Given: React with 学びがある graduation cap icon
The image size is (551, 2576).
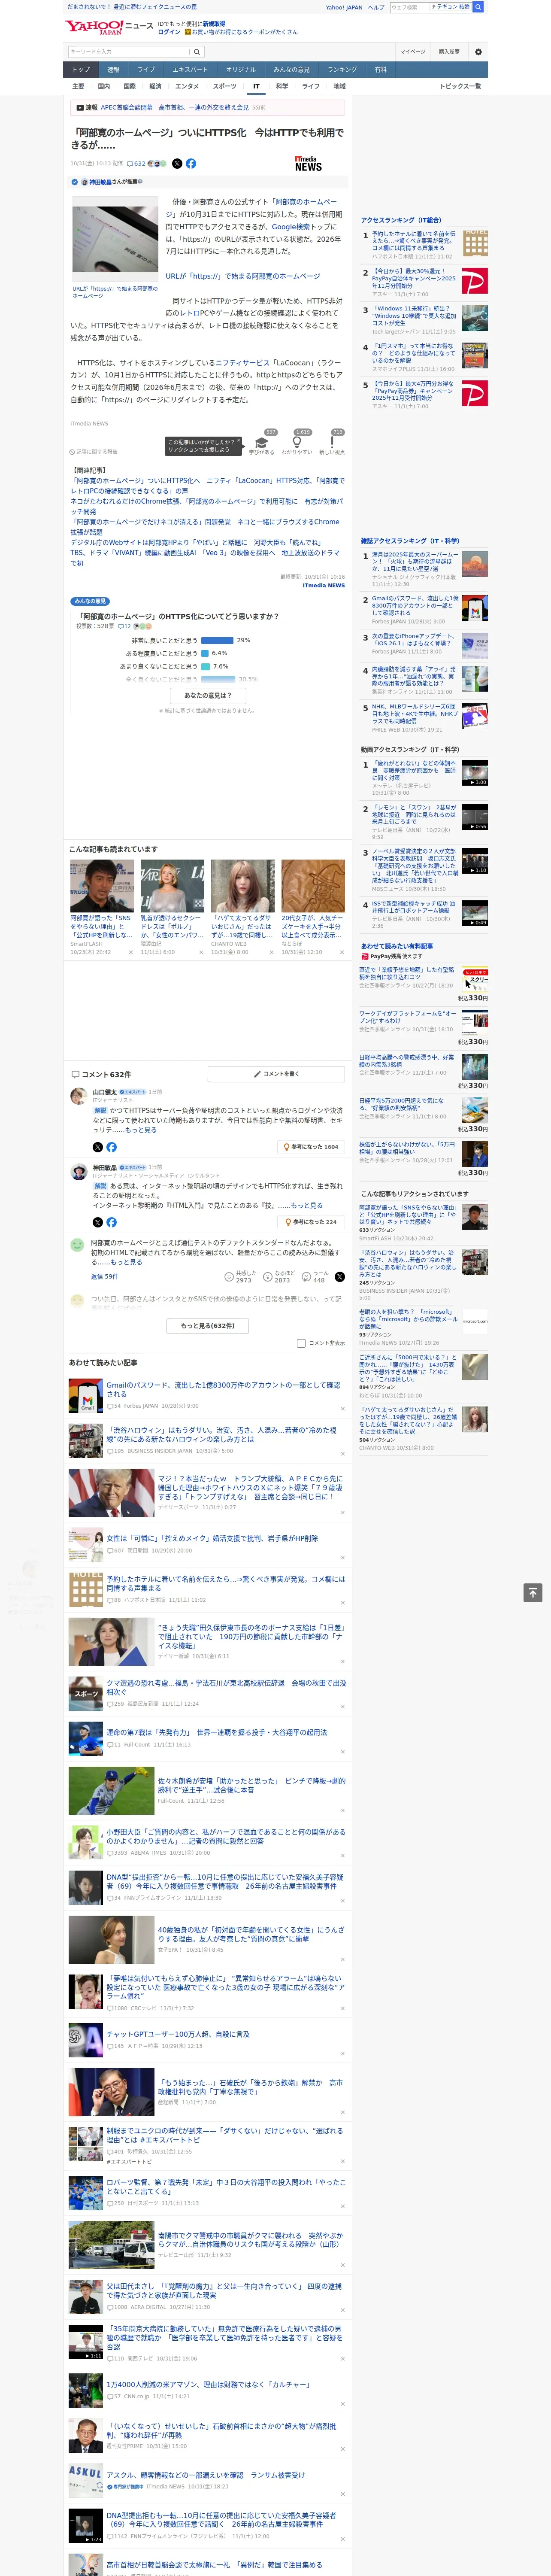Looking at the screenshot, I should point(262,443).
